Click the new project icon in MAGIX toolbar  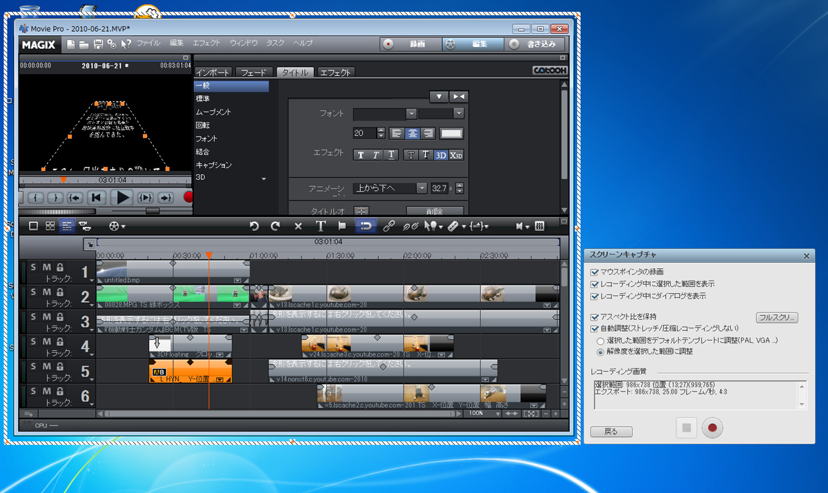coord(70,43)
